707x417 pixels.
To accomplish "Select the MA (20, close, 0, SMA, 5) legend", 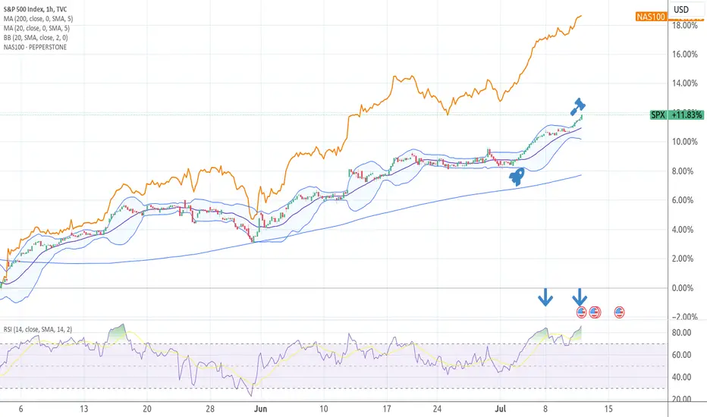I will point(36,28).
